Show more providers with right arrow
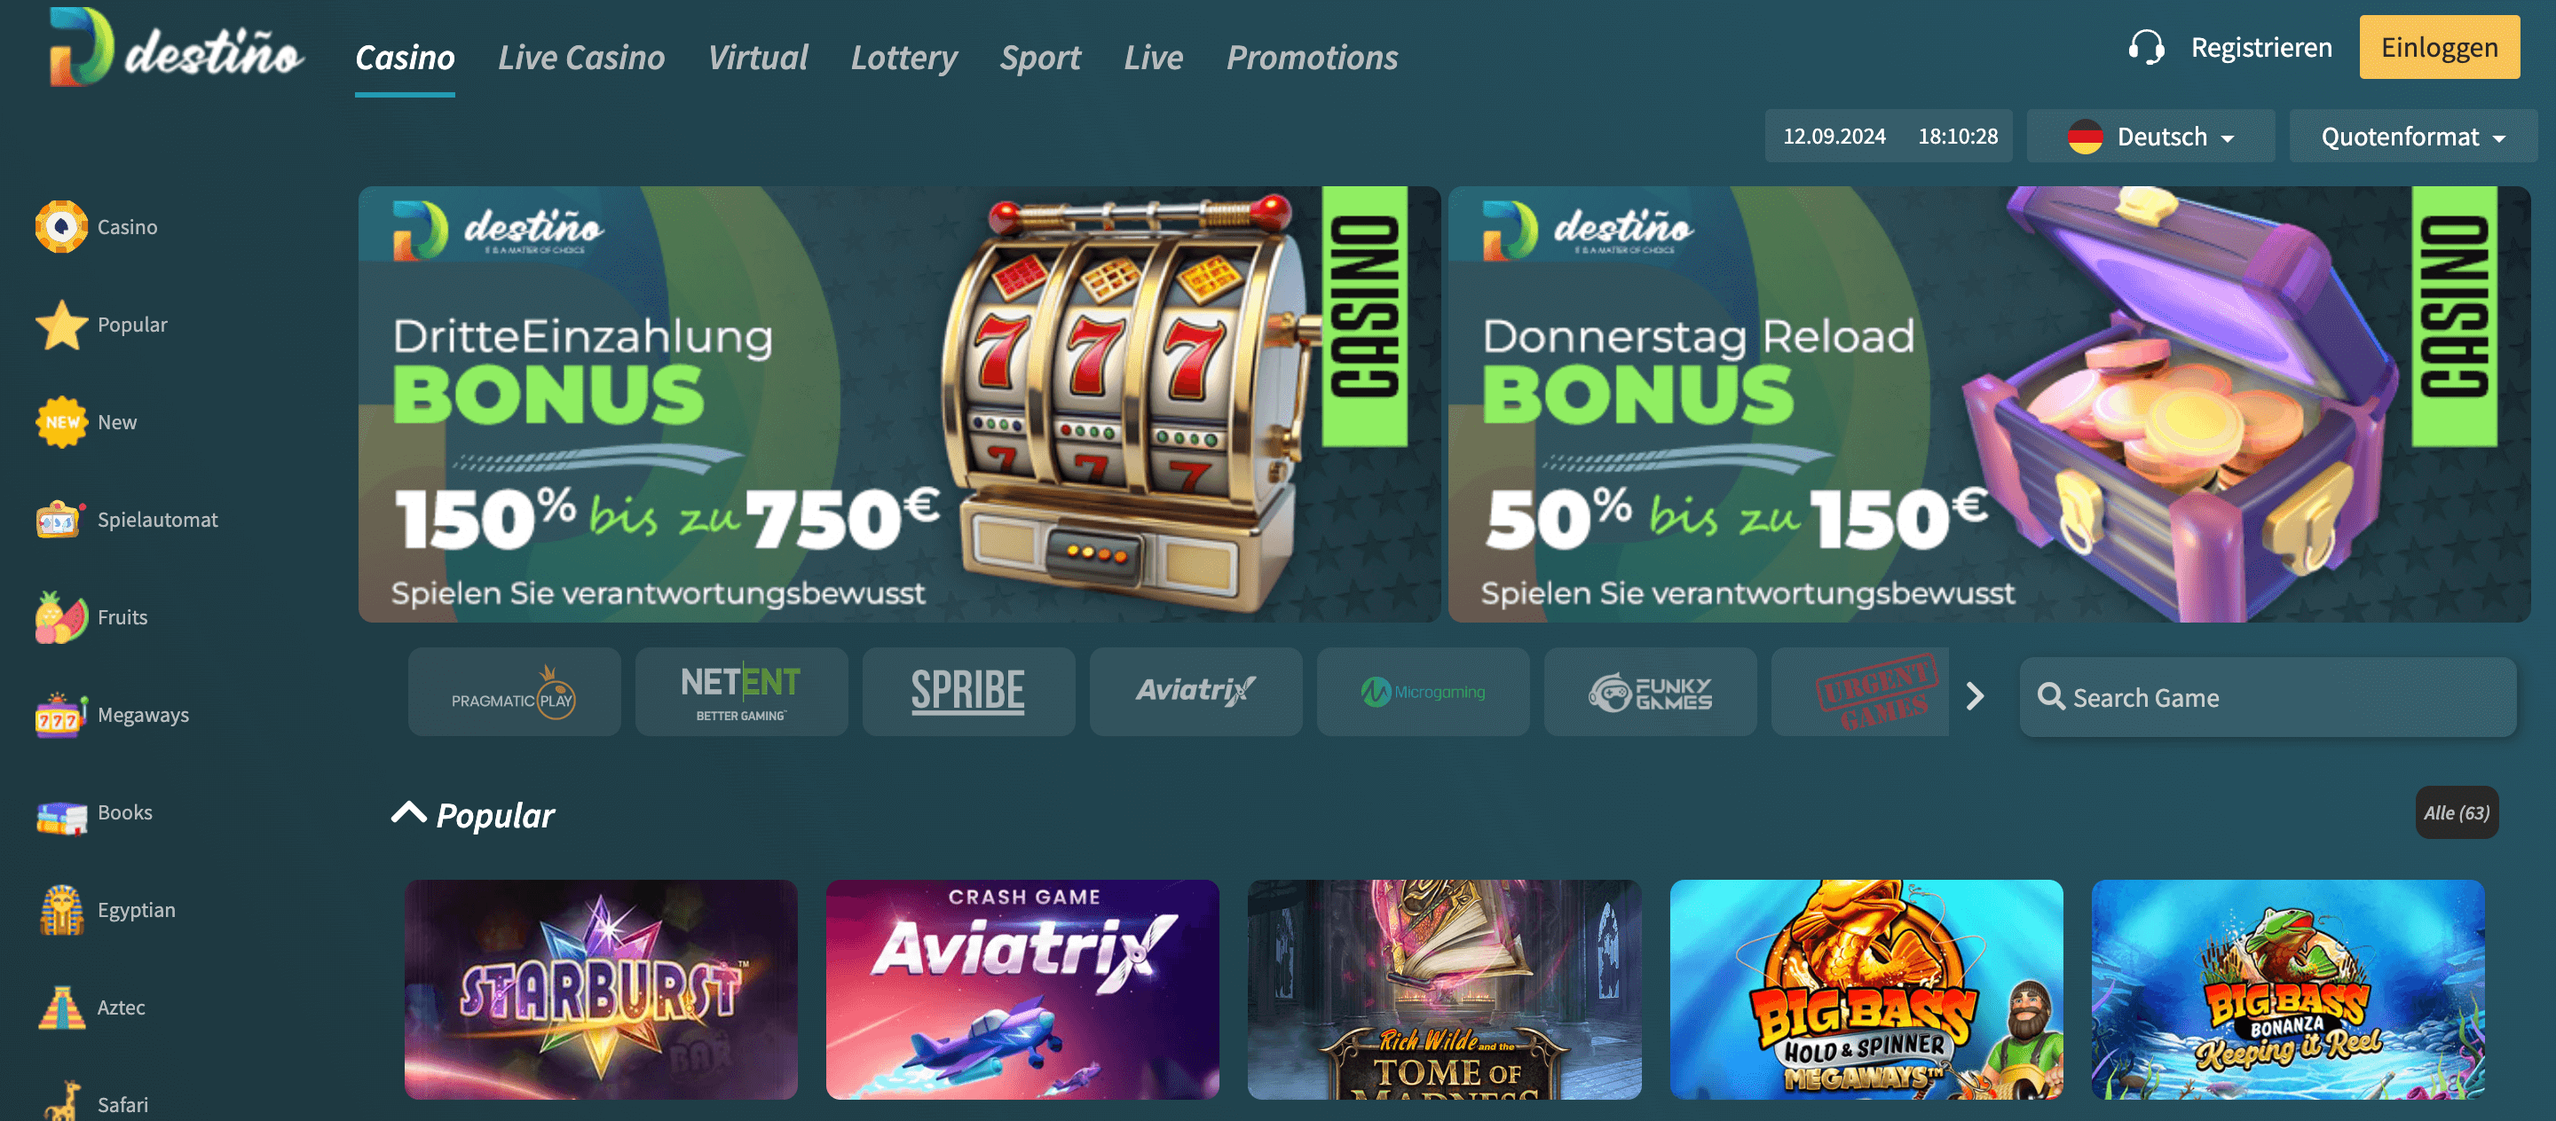The height and width of the screenshot is (1121, 2556). (x=1975, y=696)
